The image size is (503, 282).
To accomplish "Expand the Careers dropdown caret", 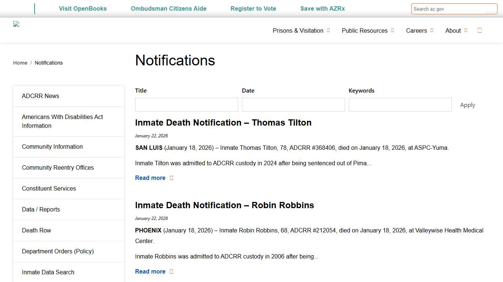I will click(x=431, y=30).
